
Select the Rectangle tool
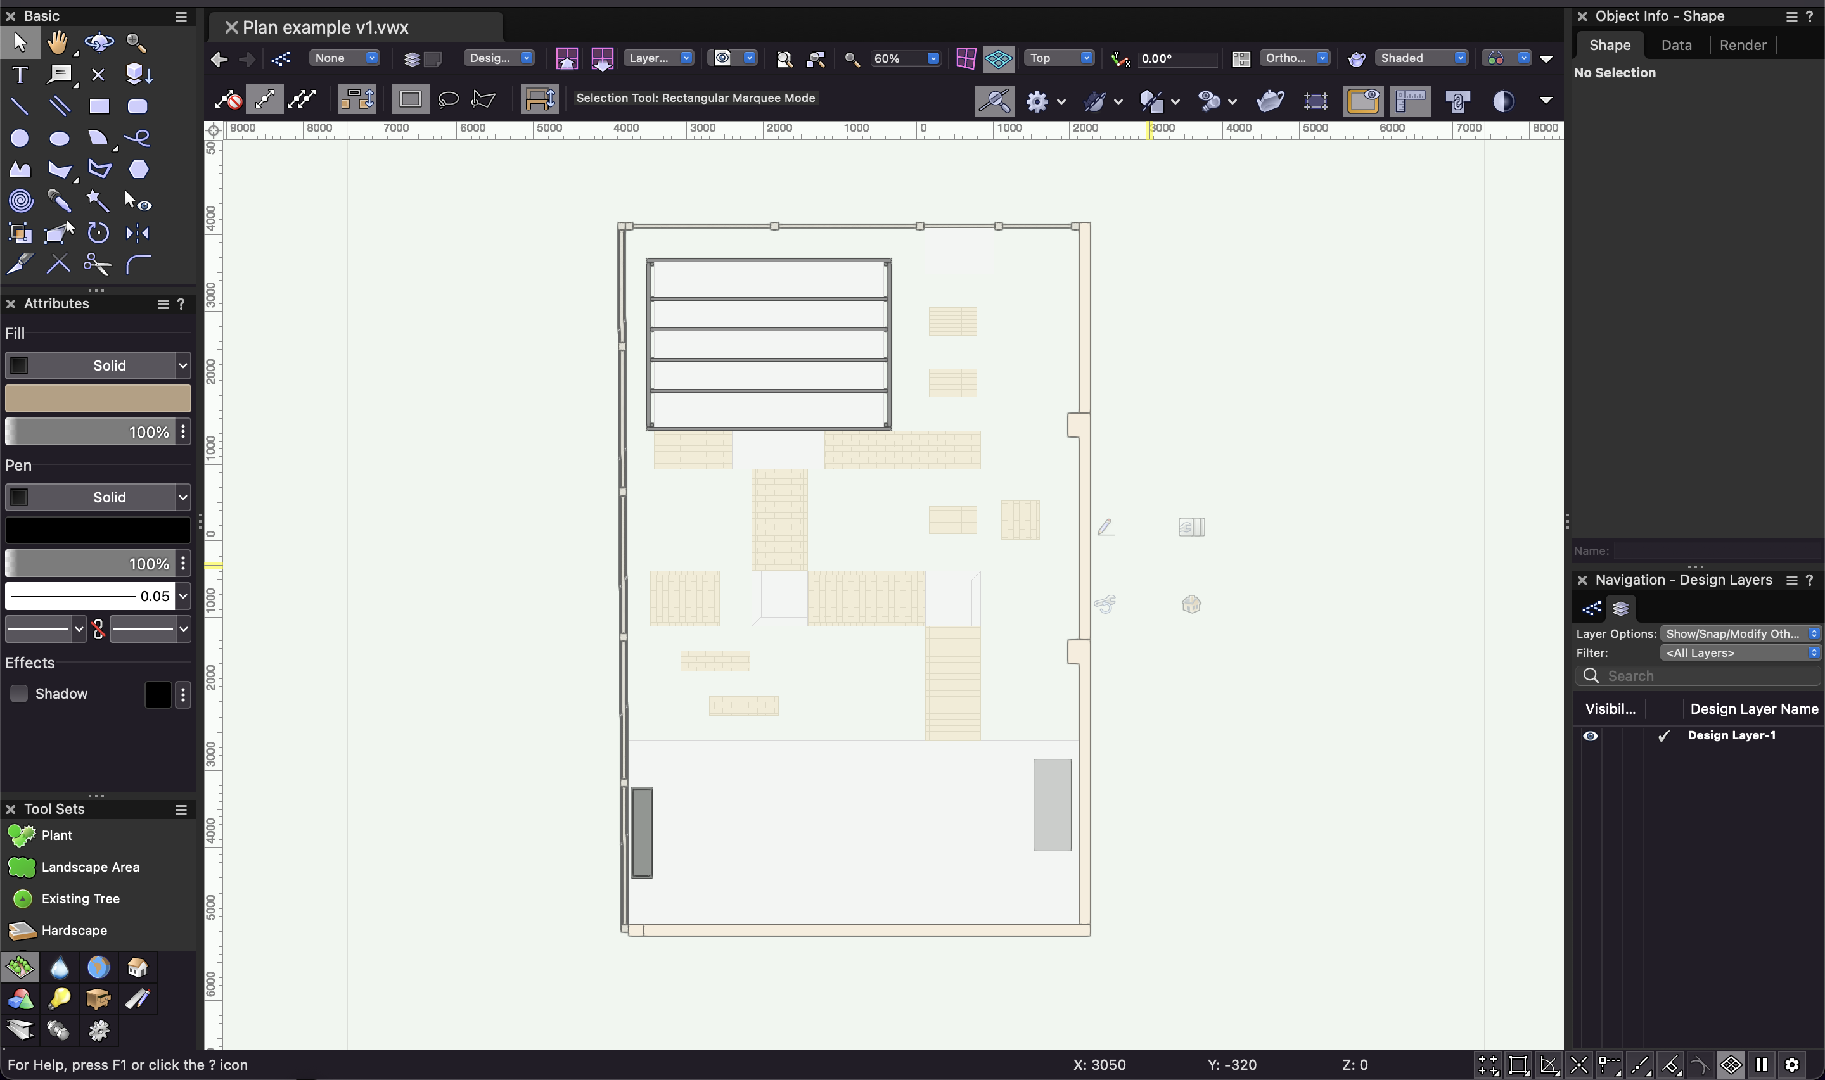[99, 106]
